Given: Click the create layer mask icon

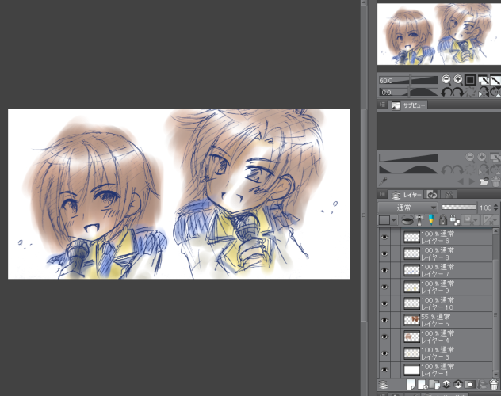Looking at the screenshot, I should pyautogui.click(x=470, y=384).
